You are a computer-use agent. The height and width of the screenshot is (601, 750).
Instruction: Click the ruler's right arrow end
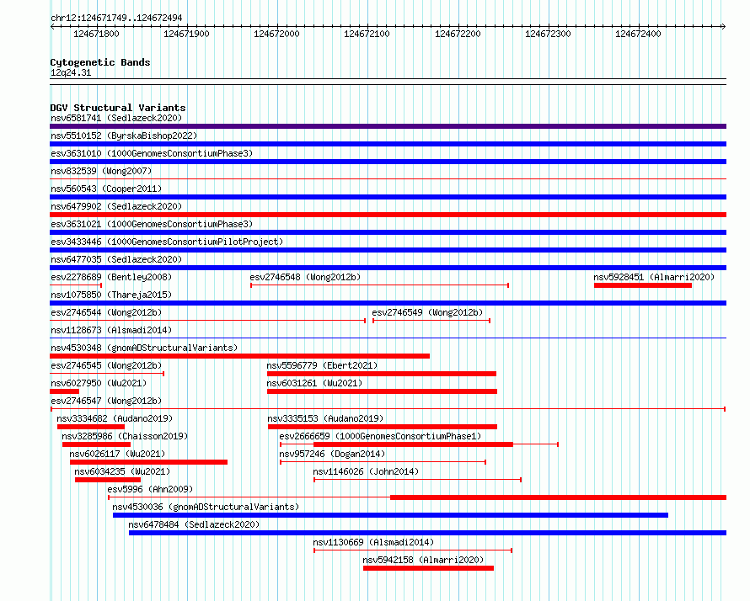[x=723, y=26]
